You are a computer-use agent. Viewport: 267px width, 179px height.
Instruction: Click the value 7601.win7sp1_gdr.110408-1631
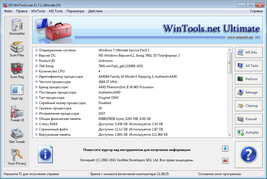pos(121,66)
